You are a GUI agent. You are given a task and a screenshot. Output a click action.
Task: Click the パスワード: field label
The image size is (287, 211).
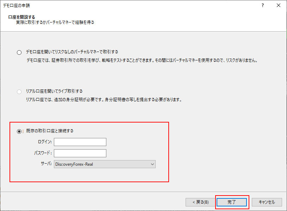click(43, 153)
